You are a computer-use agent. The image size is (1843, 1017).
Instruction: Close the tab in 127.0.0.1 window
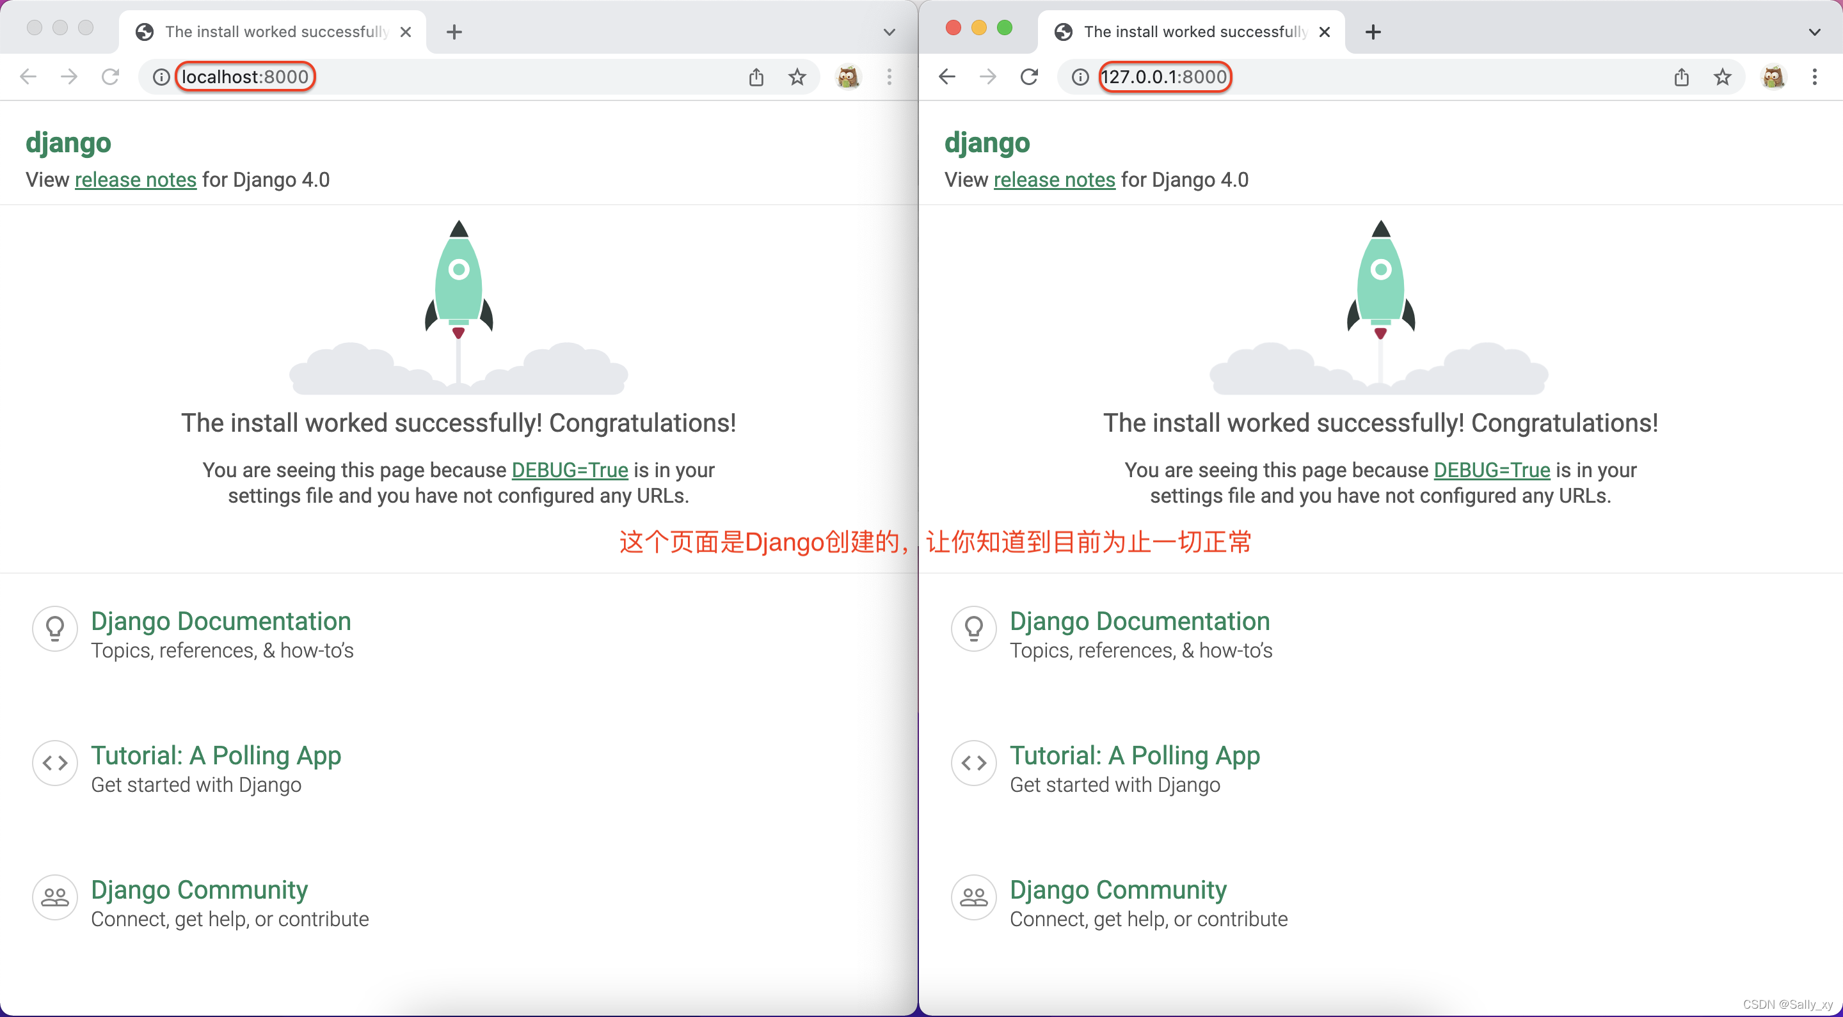tap(1324, 31)
